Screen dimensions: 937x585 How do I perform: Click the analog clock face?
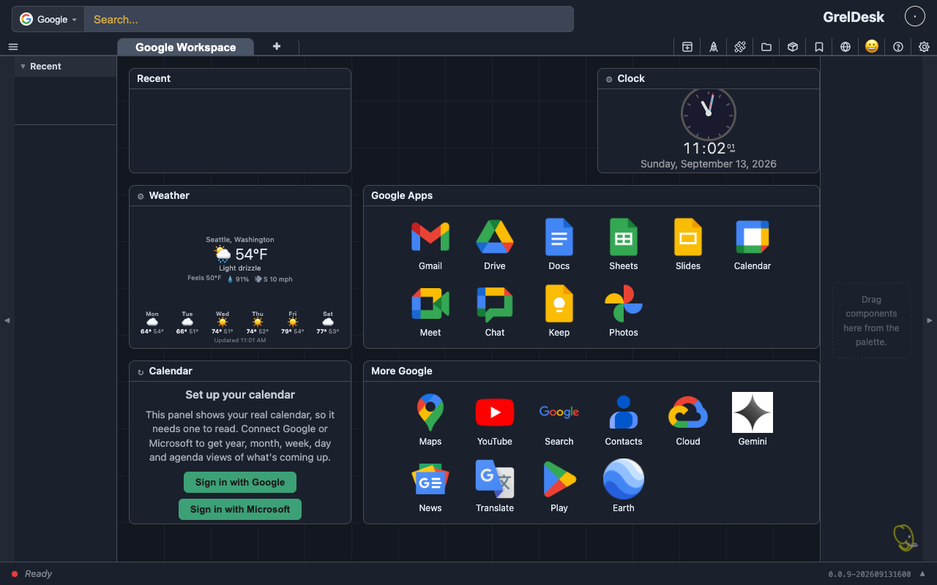(x=709, y=113)
